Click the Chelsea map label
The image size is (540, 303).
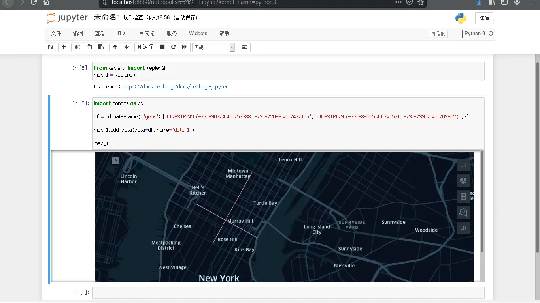click(x=183, y=226)
